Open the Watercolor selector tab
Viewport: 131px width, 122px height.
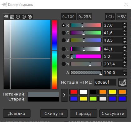18,16
